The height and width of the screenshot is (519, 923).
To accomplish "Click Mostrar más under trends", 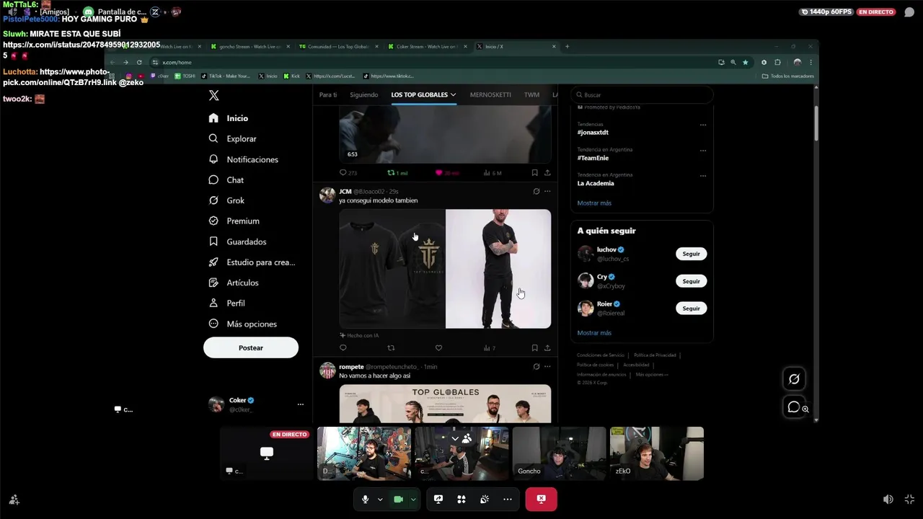I will click(x=594, y=203).
